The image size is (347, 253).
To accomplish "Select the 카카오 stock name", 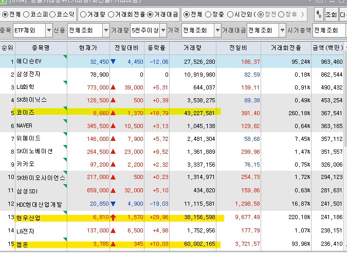I will (26, 164).
